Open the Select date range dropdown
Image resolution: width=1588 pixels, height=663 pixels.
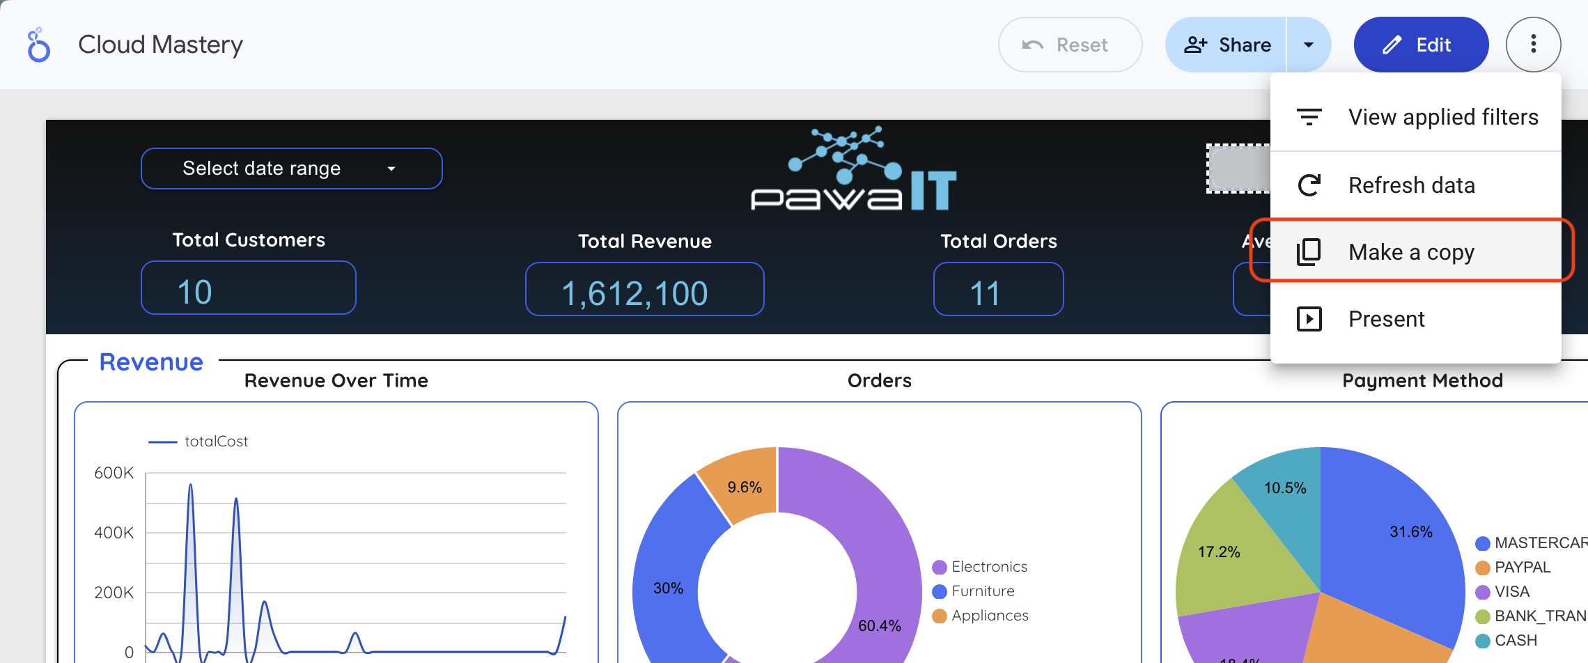point(291,169)
